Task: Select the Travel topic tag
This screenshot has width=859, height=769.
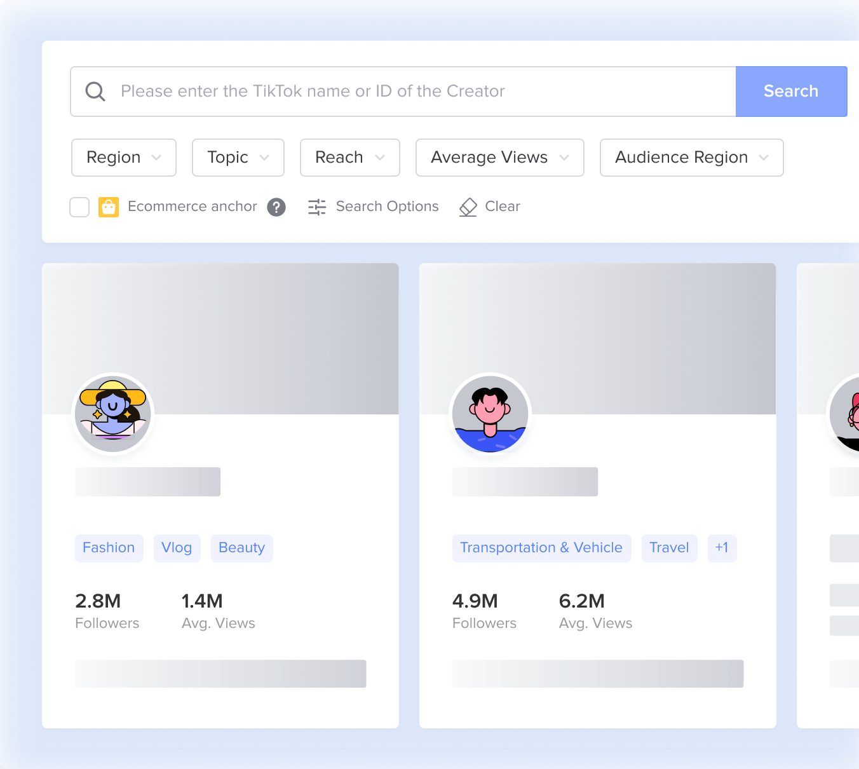Action: coord(669,547)
